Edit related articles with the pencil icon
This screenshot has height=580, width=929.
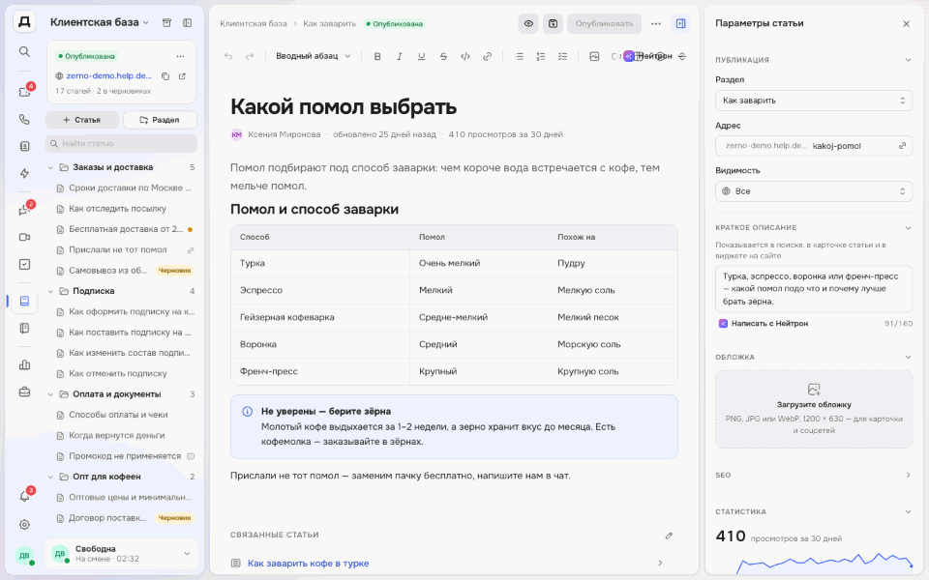click(669, 536)
